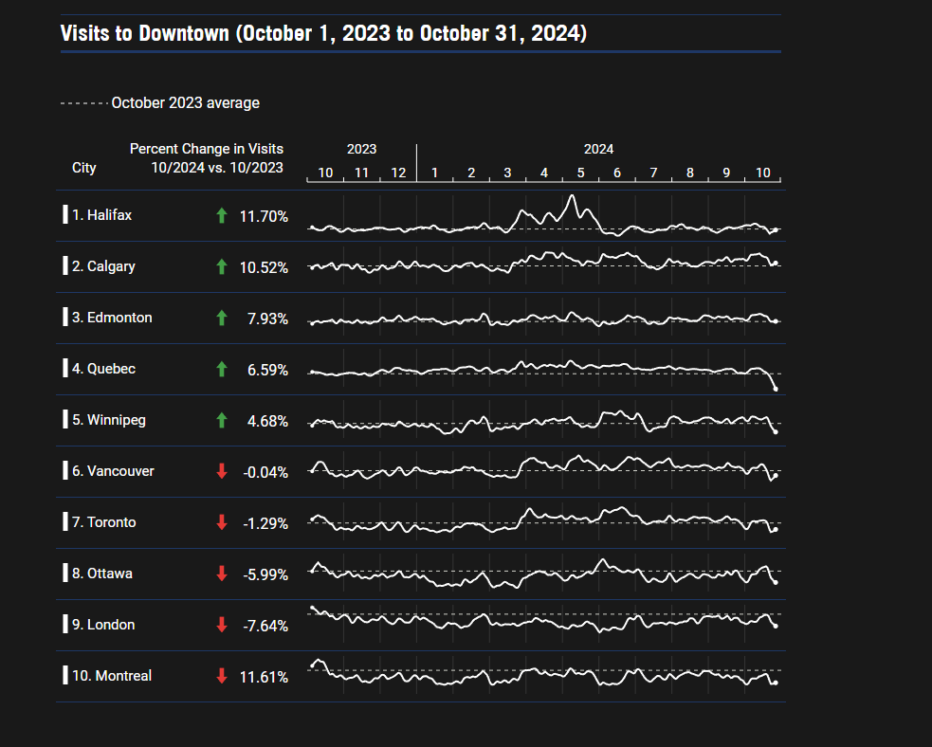Click Calgary's green upward arrow icon
The width and height of the screenshot is (932, 747).
coord(222,267)
